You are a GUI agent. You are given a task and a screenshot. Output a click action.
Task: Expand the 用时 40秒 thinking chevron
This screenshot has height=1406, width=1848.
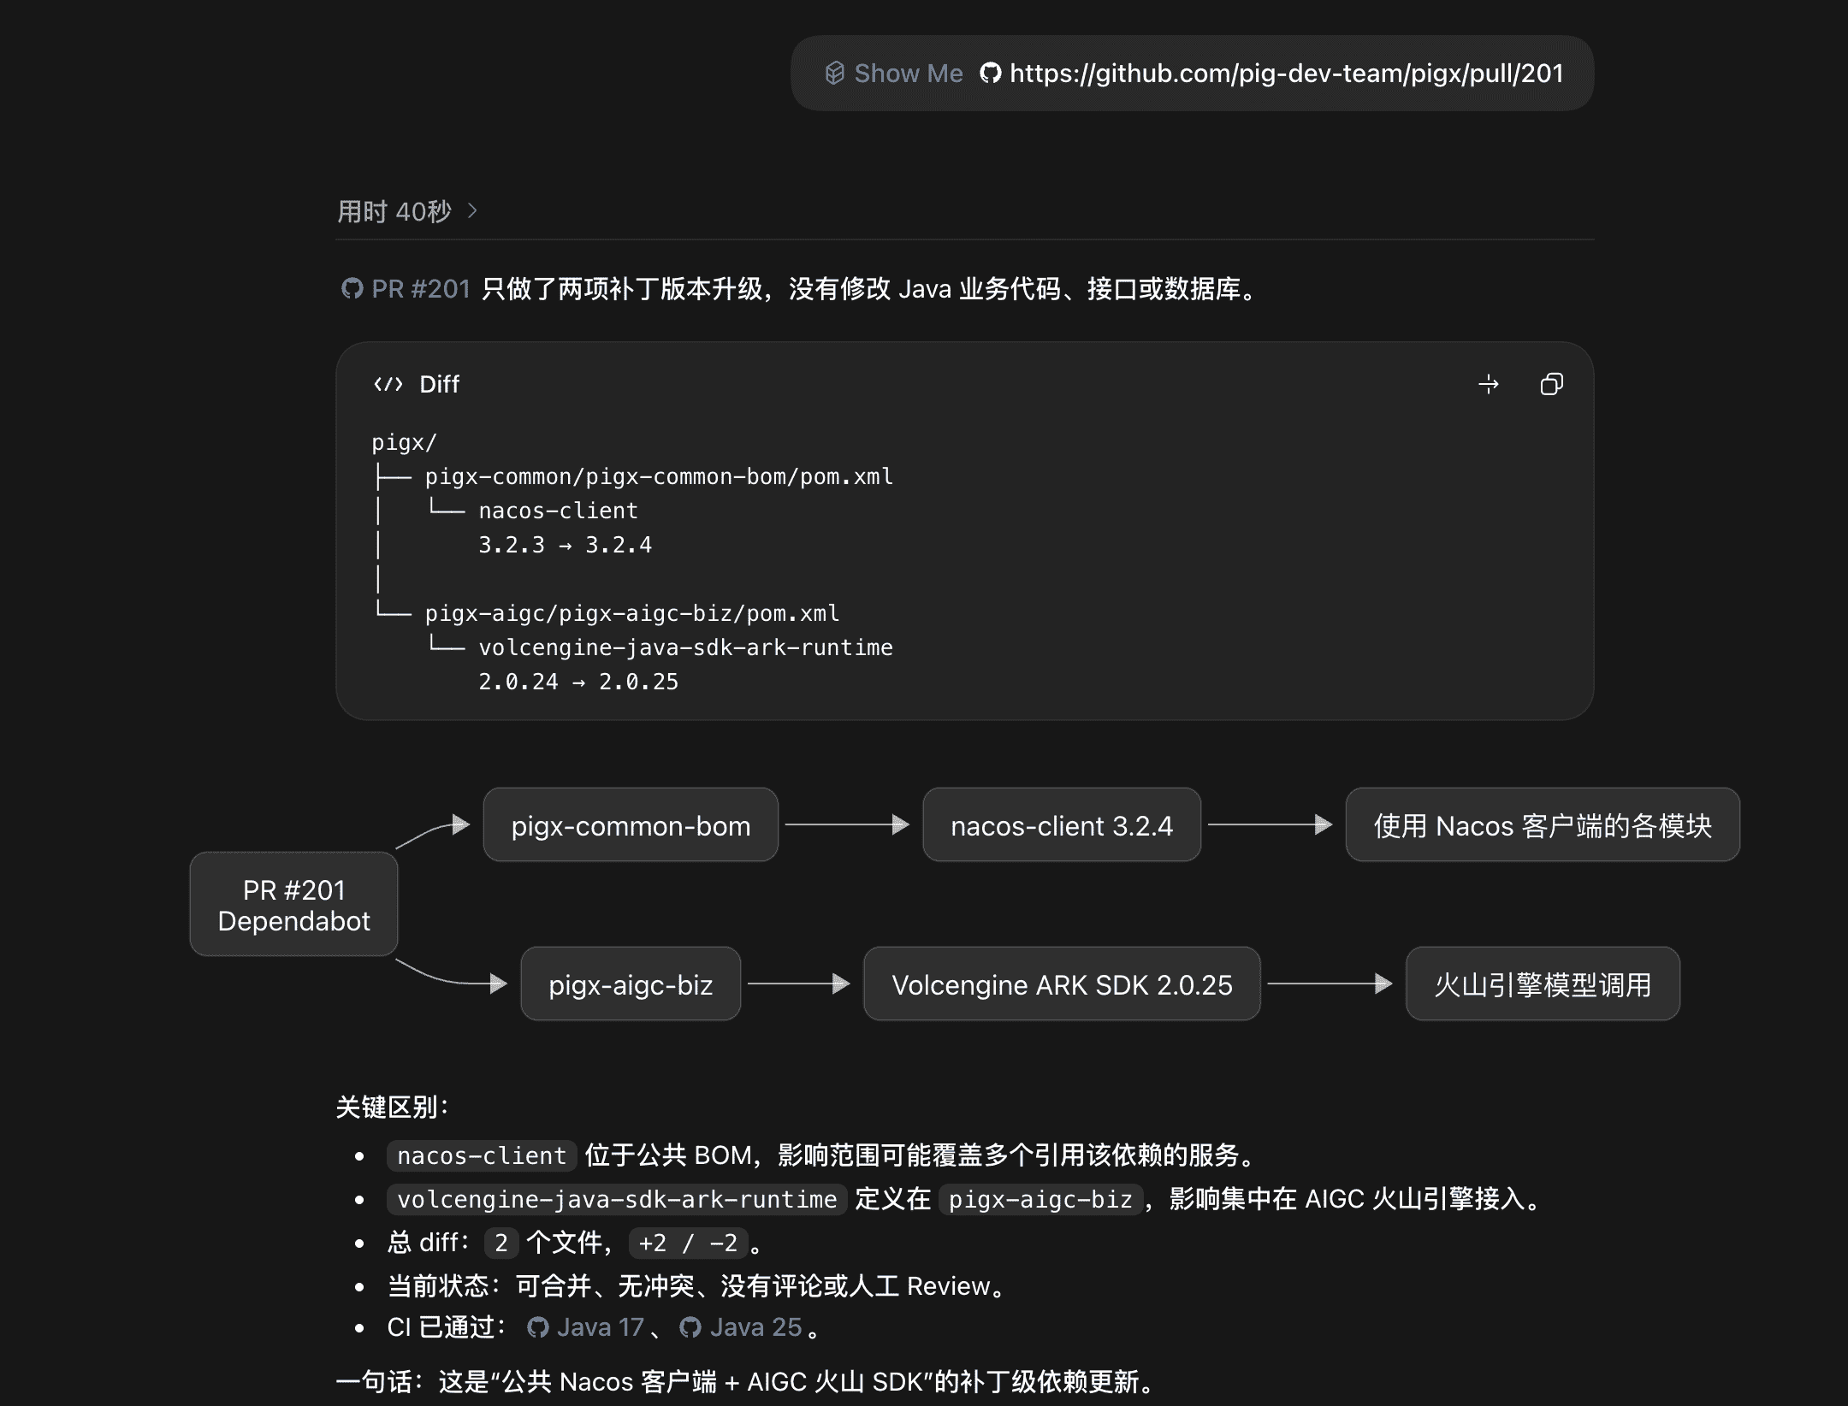472,210
